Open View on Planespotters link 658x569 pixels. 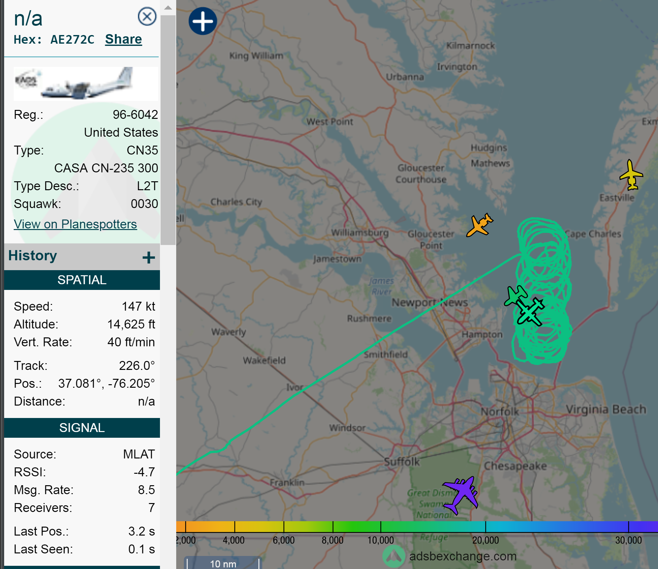pyautogui.click(x=75, y=224)
